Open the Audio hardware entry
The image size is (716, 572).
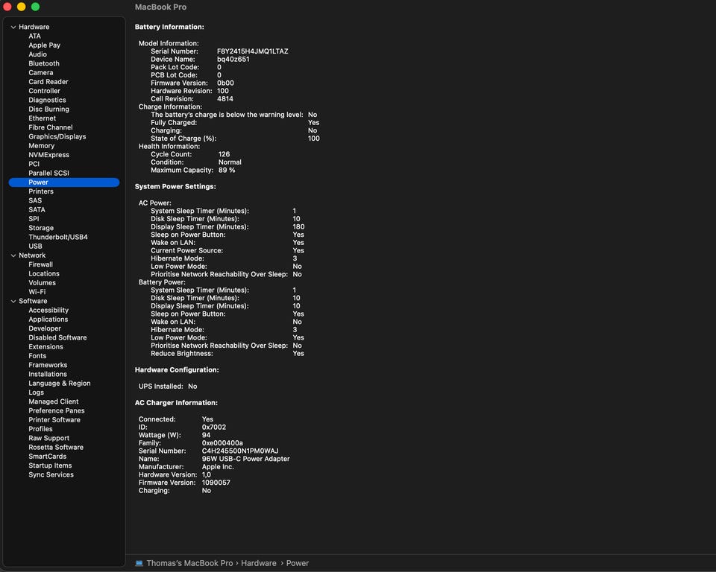pos(37,54)
